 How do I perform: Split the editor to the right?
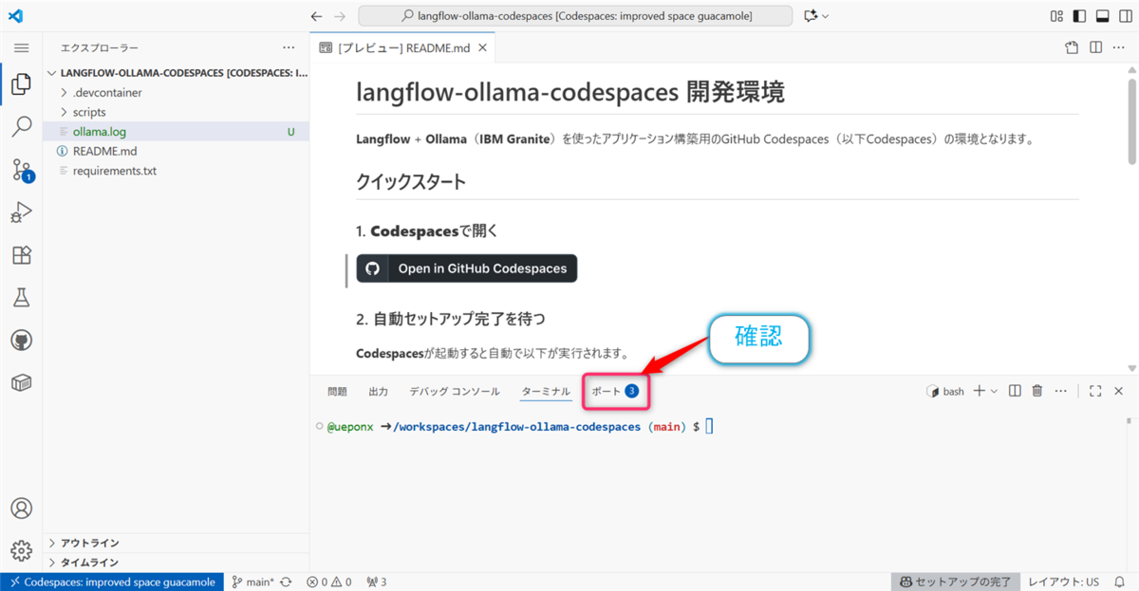pyautogui.click(x=1095, y=47)
